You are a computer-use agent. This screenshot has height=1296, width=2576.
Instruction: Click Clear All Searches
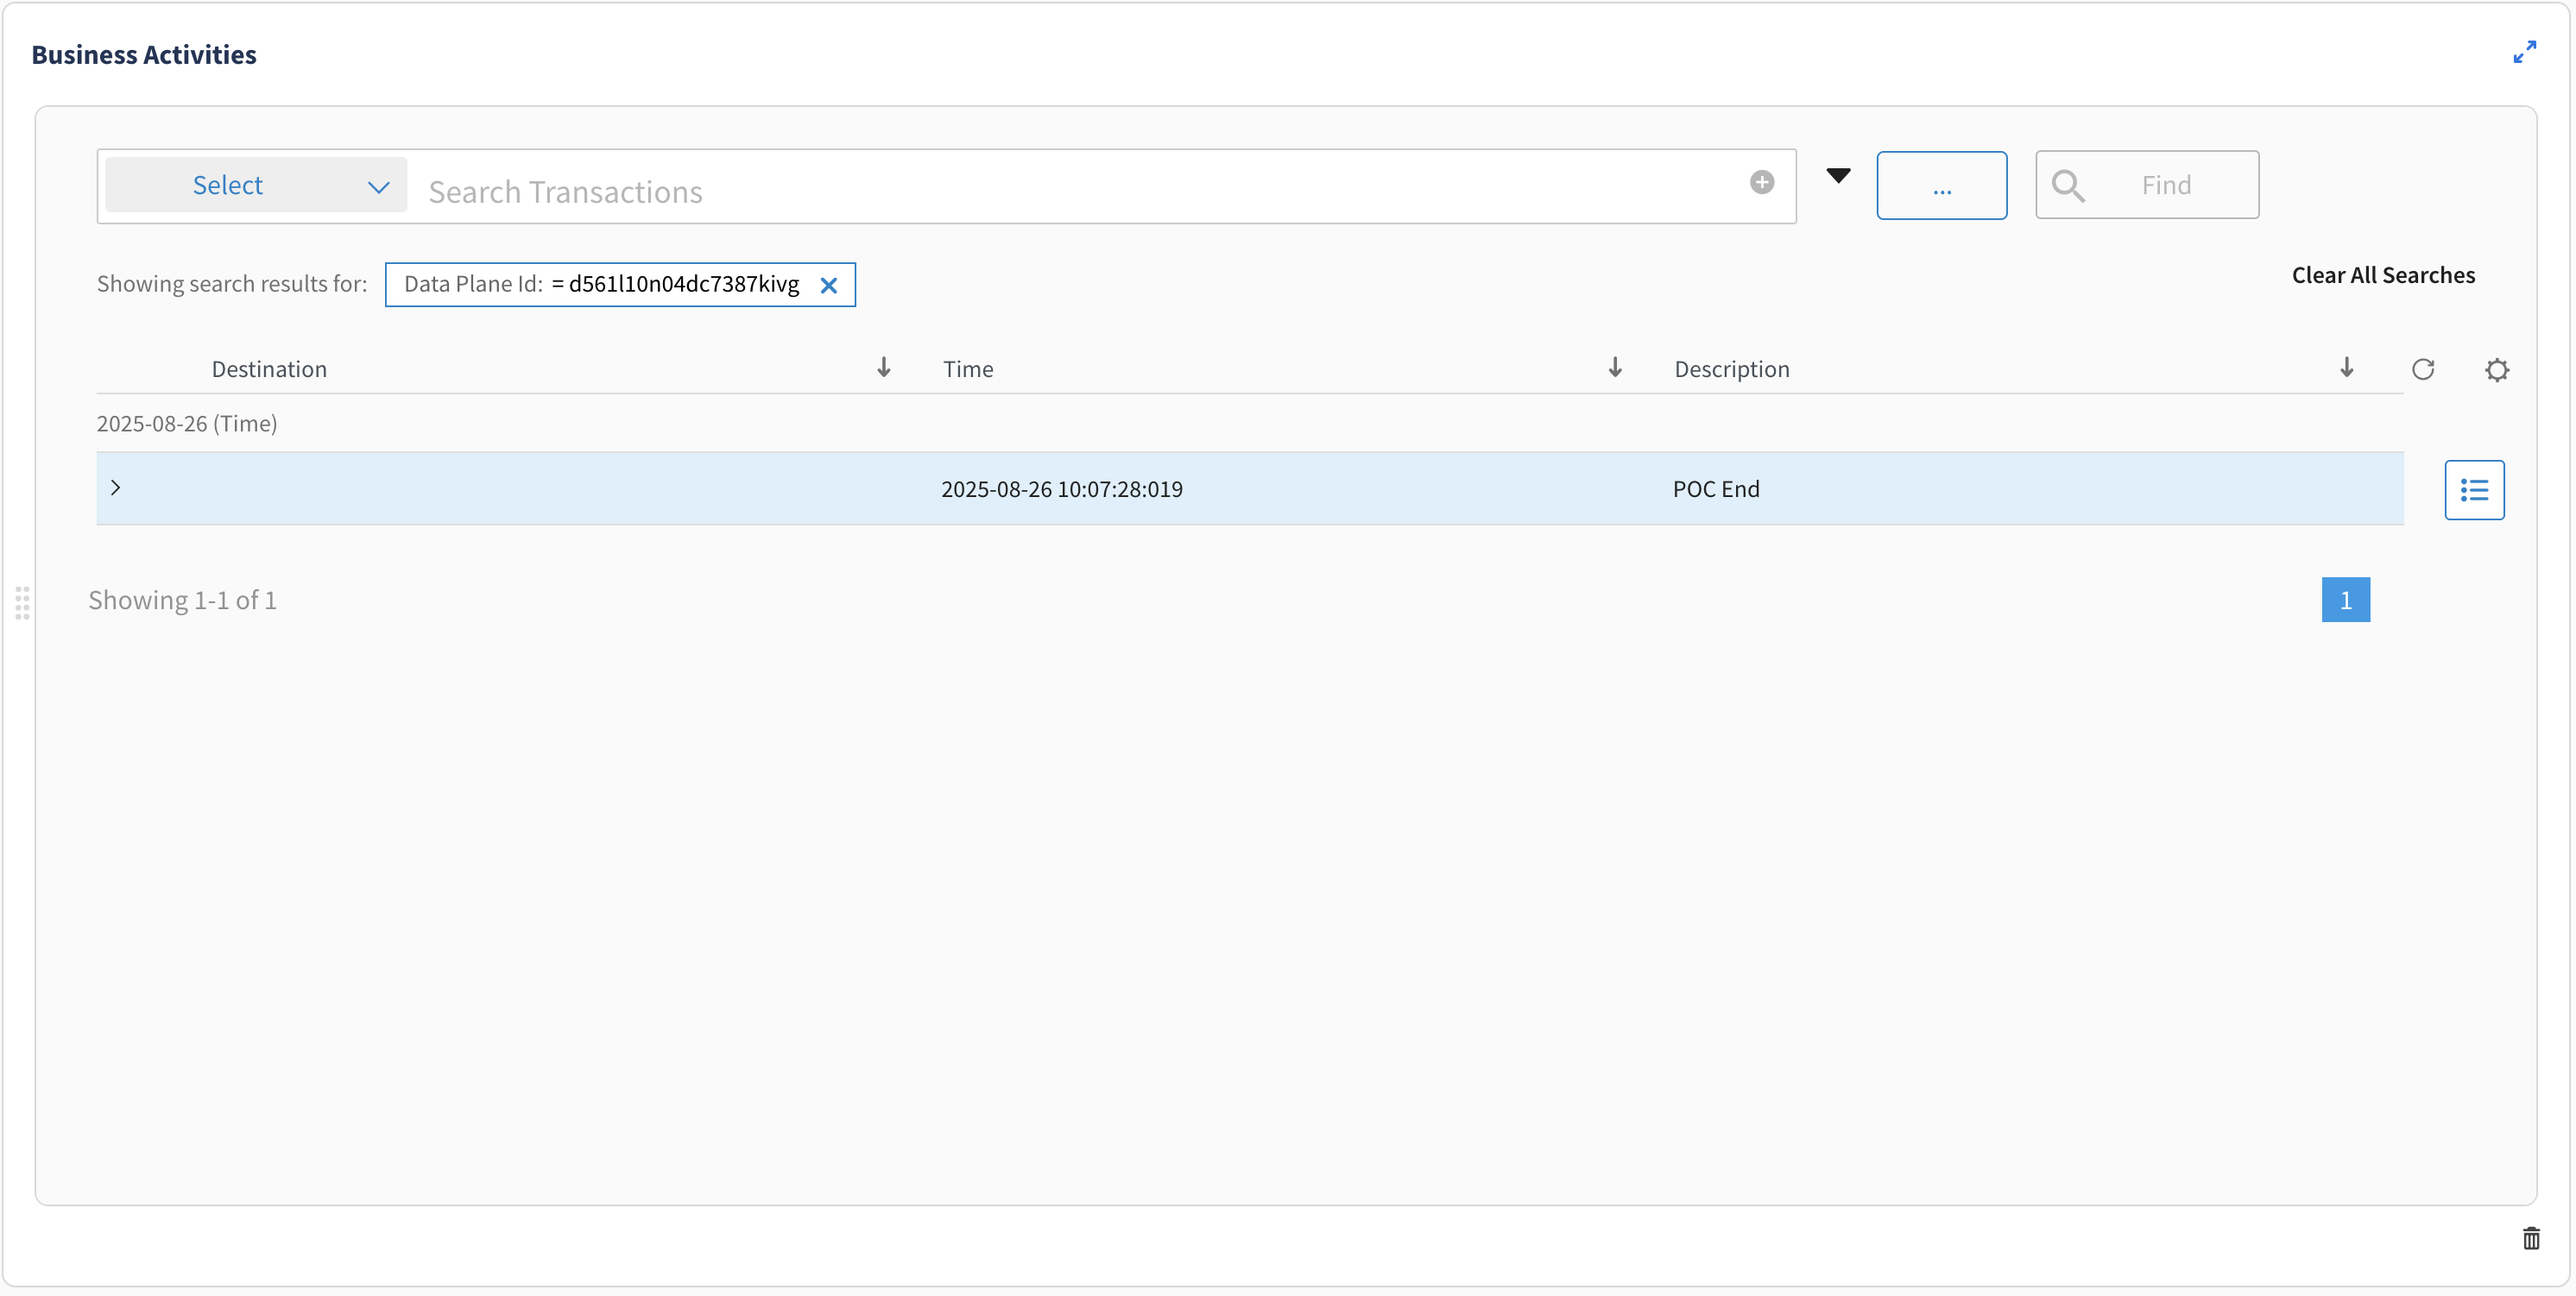[2383, 276]
